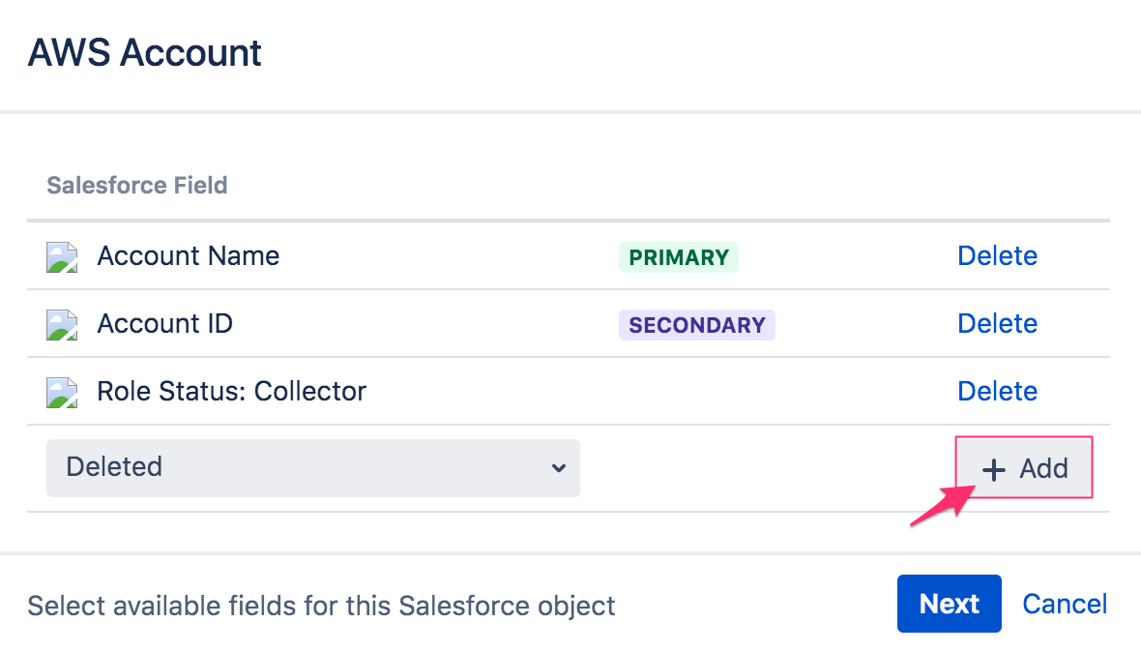Image resolution: width=1141 pixels, height=652 pixels.
Task: Click the plus icon inside the Add button
Action: (993, 469)
